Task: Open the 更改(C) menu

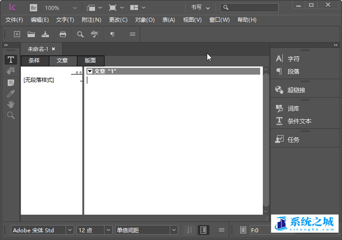Action: [x=118, y=20]
